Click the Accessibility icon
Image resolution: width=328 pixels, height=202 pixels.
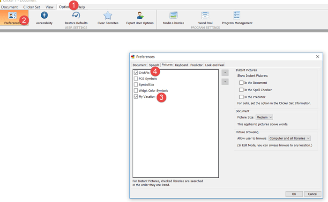[44, 16]
